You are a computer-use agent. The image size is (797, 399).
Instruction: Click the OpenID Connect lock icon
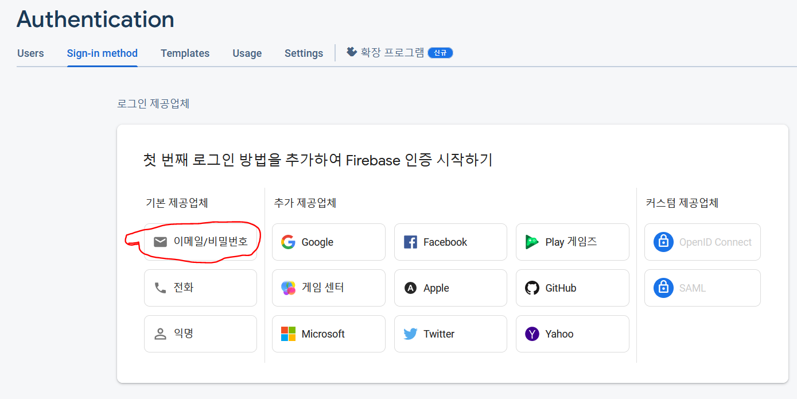tap(663, 242)
